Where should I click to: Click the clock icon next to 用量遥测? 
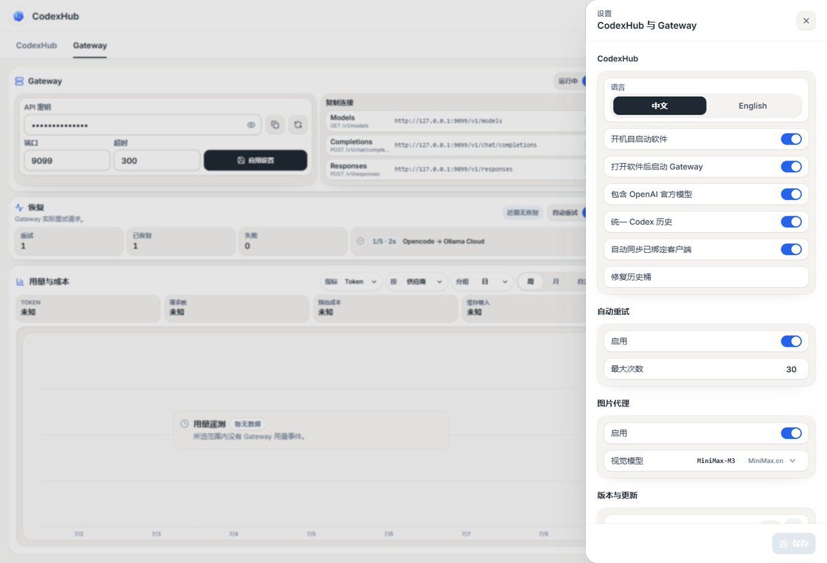click(185, 424)
